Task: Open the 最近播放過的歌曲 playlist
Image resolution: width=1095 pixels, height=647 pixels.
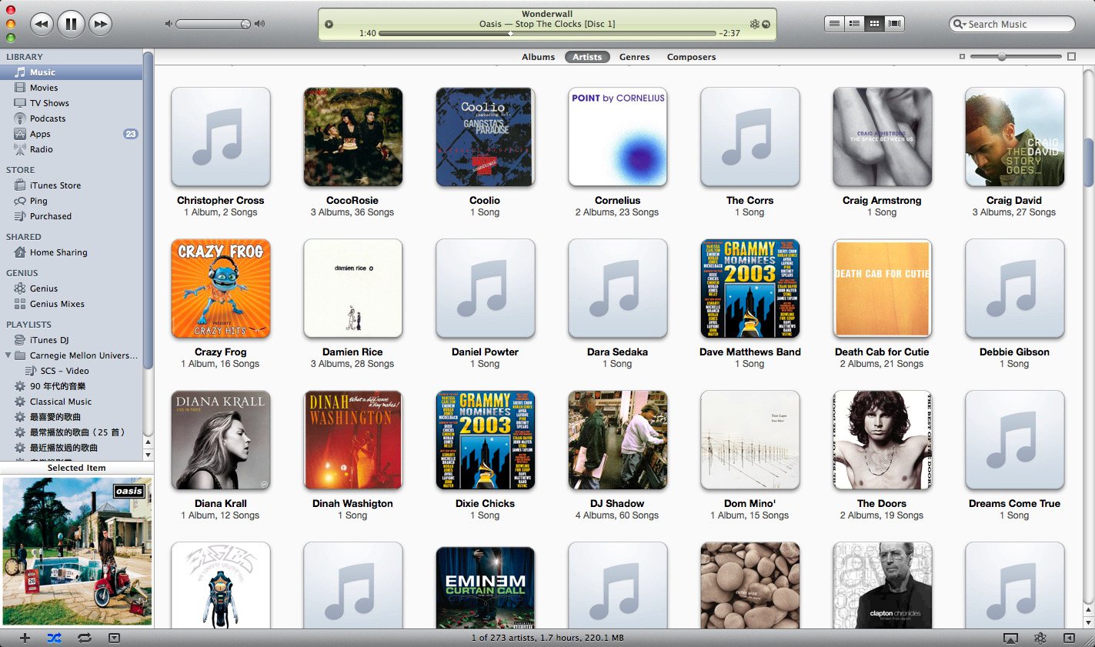Action: click(71, 448)
